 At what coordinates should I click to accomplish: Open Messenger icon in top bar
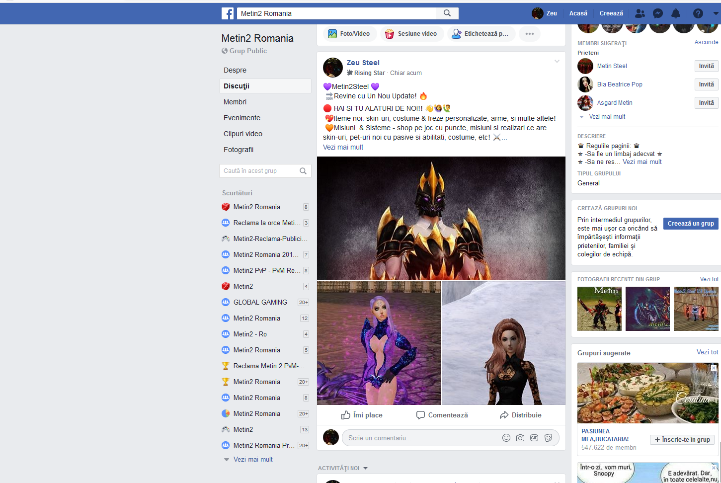click(658, 13)
